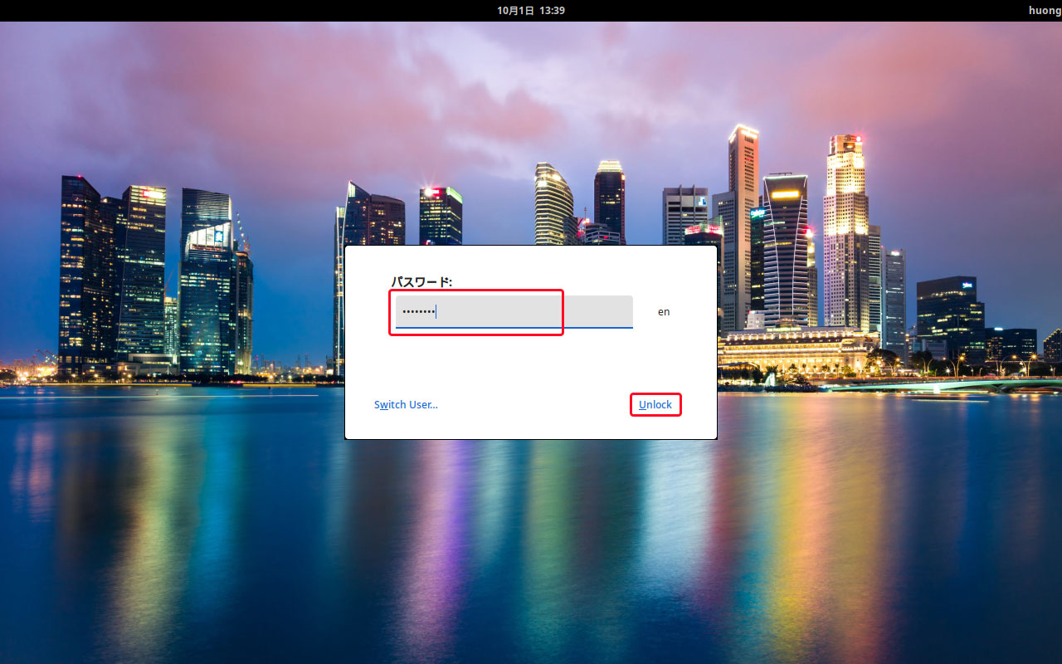Open the huong user menu

pos(1044,11)
